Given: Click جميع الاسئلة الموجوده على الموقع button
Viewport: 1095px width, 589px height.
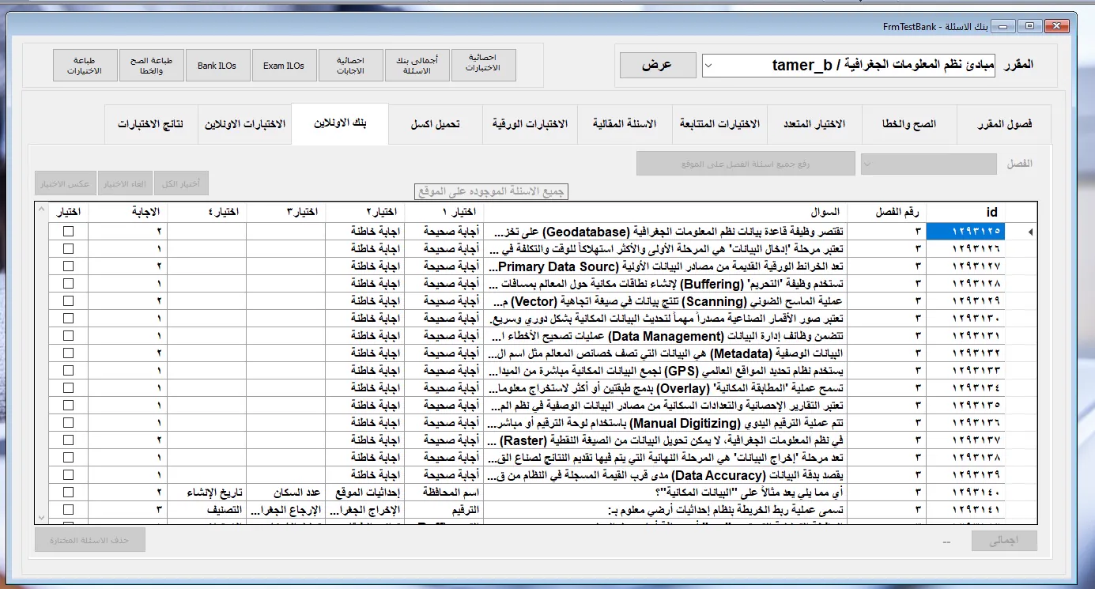Looking at the screenshot, I should pos(492,192).
